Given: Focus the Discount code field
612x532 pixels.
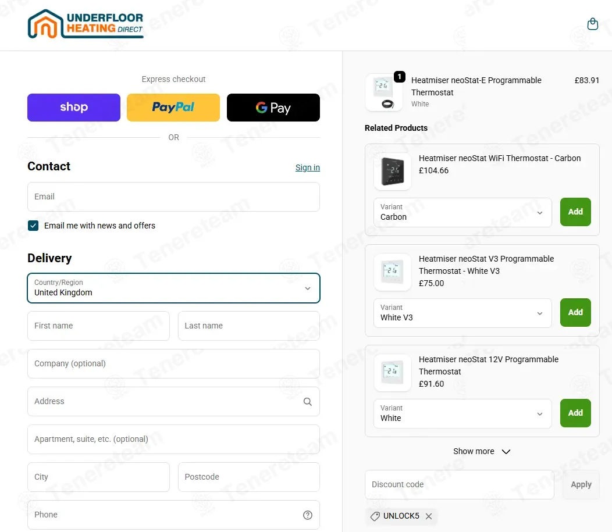Looking at the screenshot, I should pyautogui.click(x=460, y=484).
